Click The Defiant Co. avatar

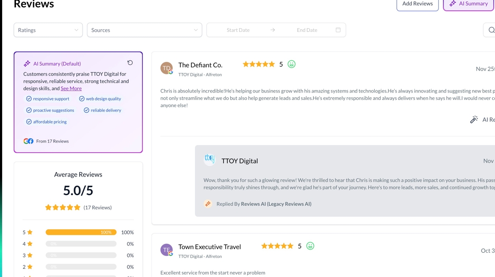pos(167,68)
